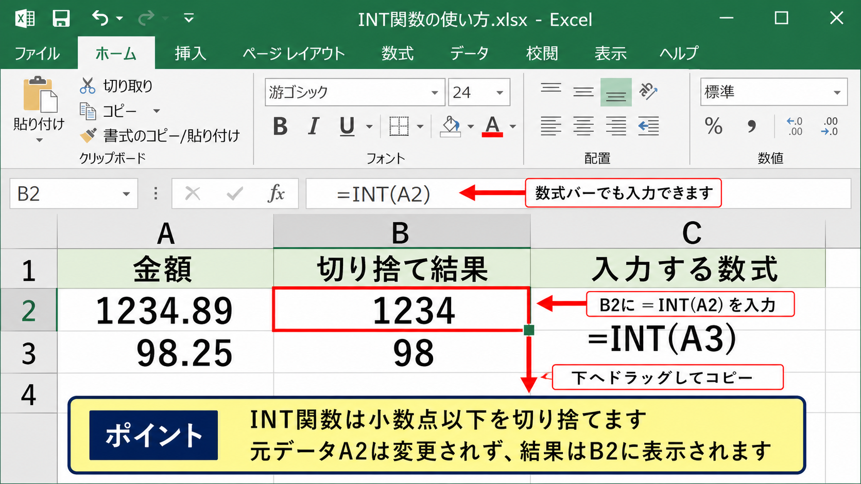Open the データ tab
The height and width of the screenshot is (484, 861).
click(469, 53)
